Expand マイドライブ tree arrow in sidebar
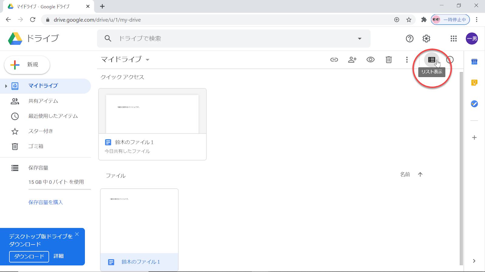 tap(6, 86)
